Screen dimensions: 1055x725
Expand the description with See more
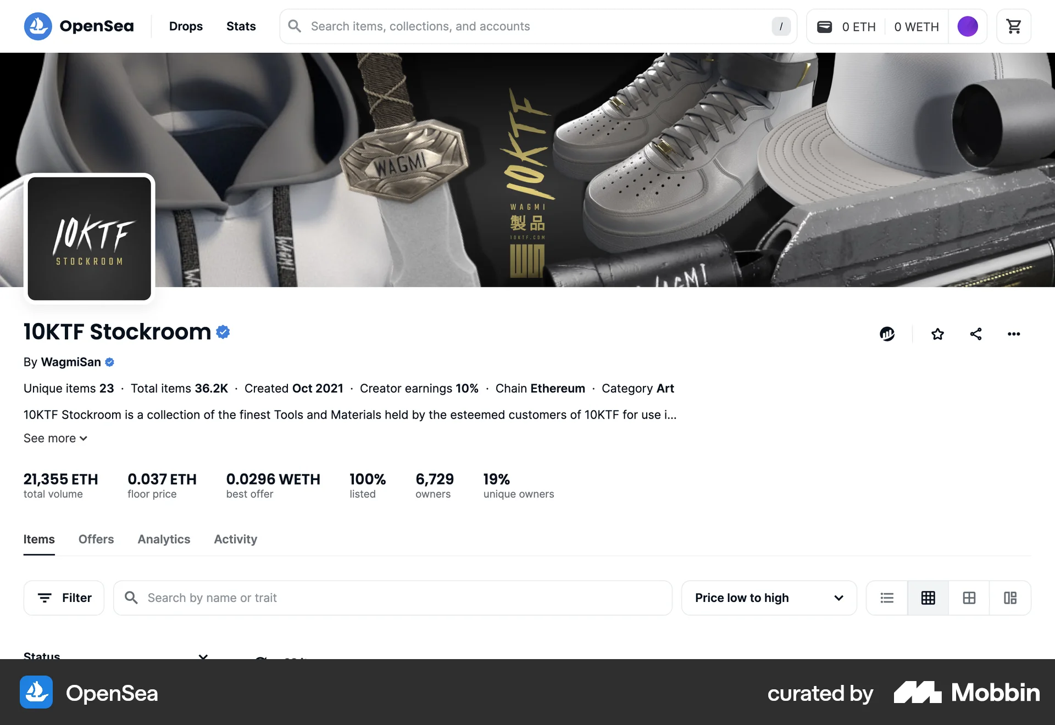point(55,438)
